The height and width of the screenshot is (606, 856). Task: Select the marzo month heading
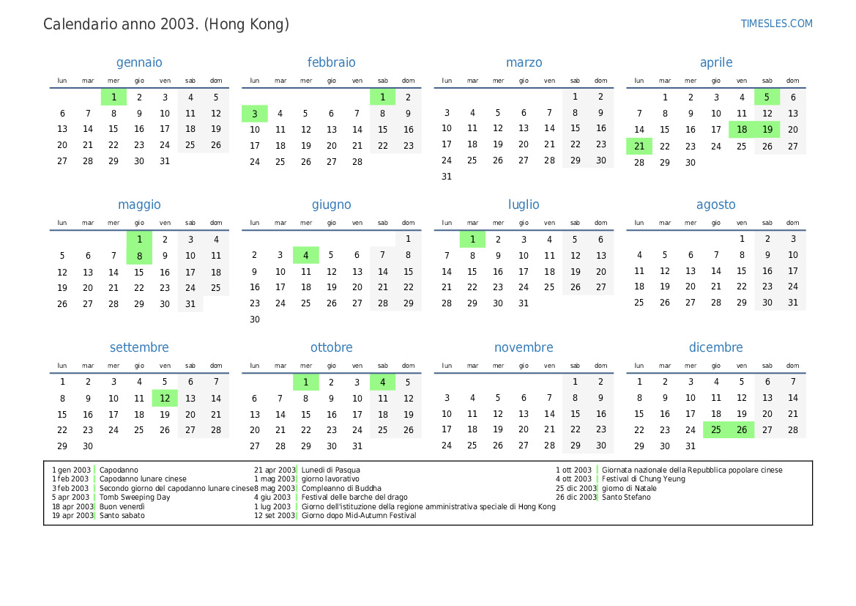click(524, 62)
